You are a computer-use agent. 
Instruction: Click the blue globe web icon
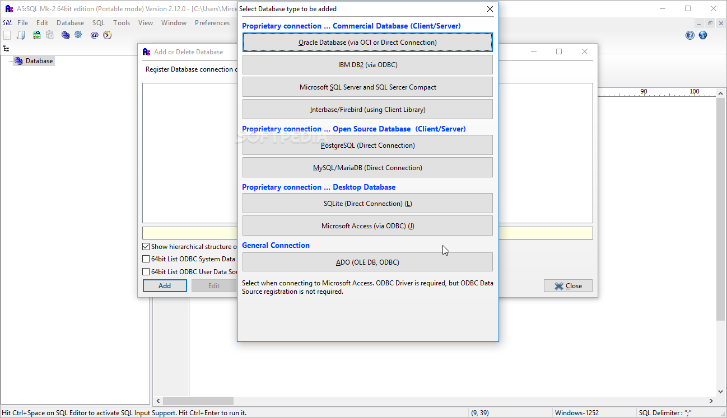(x=703, y=35)
